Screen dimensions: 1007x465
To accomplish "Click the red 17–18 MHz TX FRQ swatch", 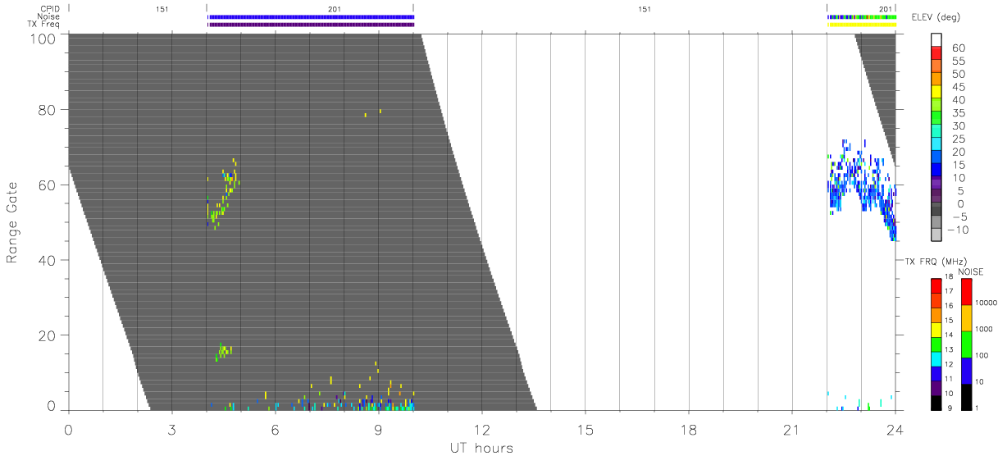I will point(936,285).
